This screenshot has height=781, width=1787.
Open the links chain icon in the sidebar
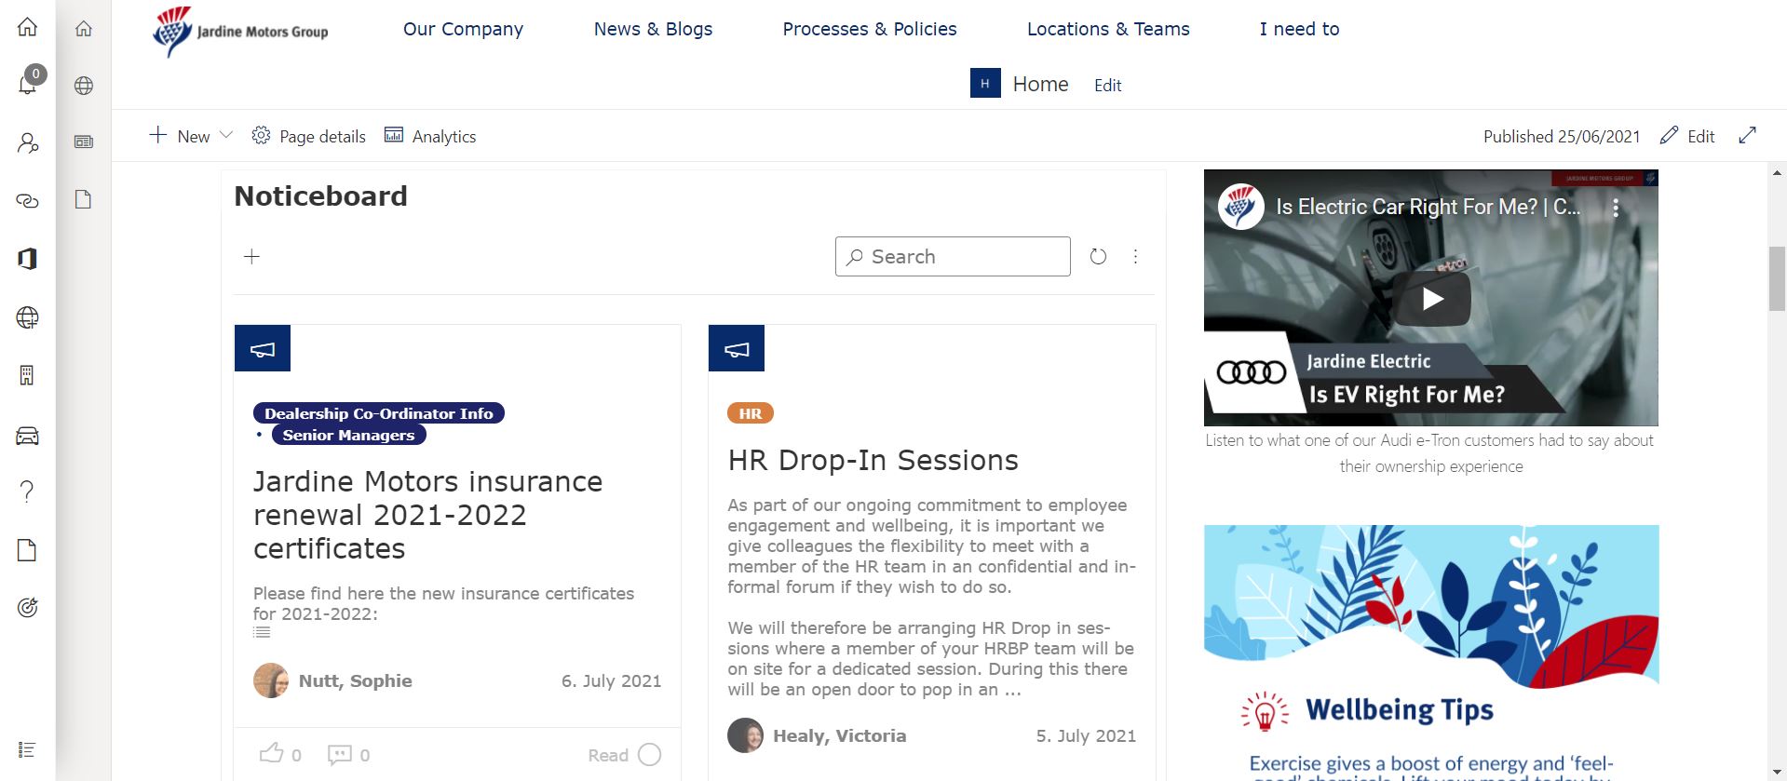click(x=28, y=201)
